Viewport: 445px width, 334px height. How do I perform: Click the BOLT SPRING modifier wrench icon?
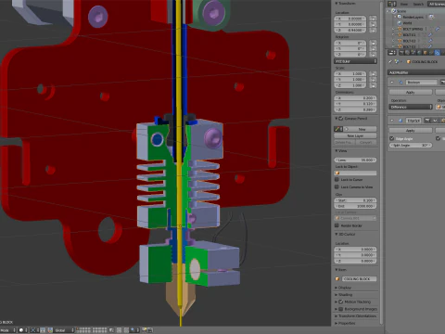pyautogui.click(x=438, y=29)
